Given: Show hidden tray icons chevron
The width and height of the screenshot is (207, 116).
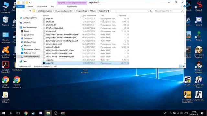Looking at the screenshot, I should pyautogui.click(x=170, y=113).
